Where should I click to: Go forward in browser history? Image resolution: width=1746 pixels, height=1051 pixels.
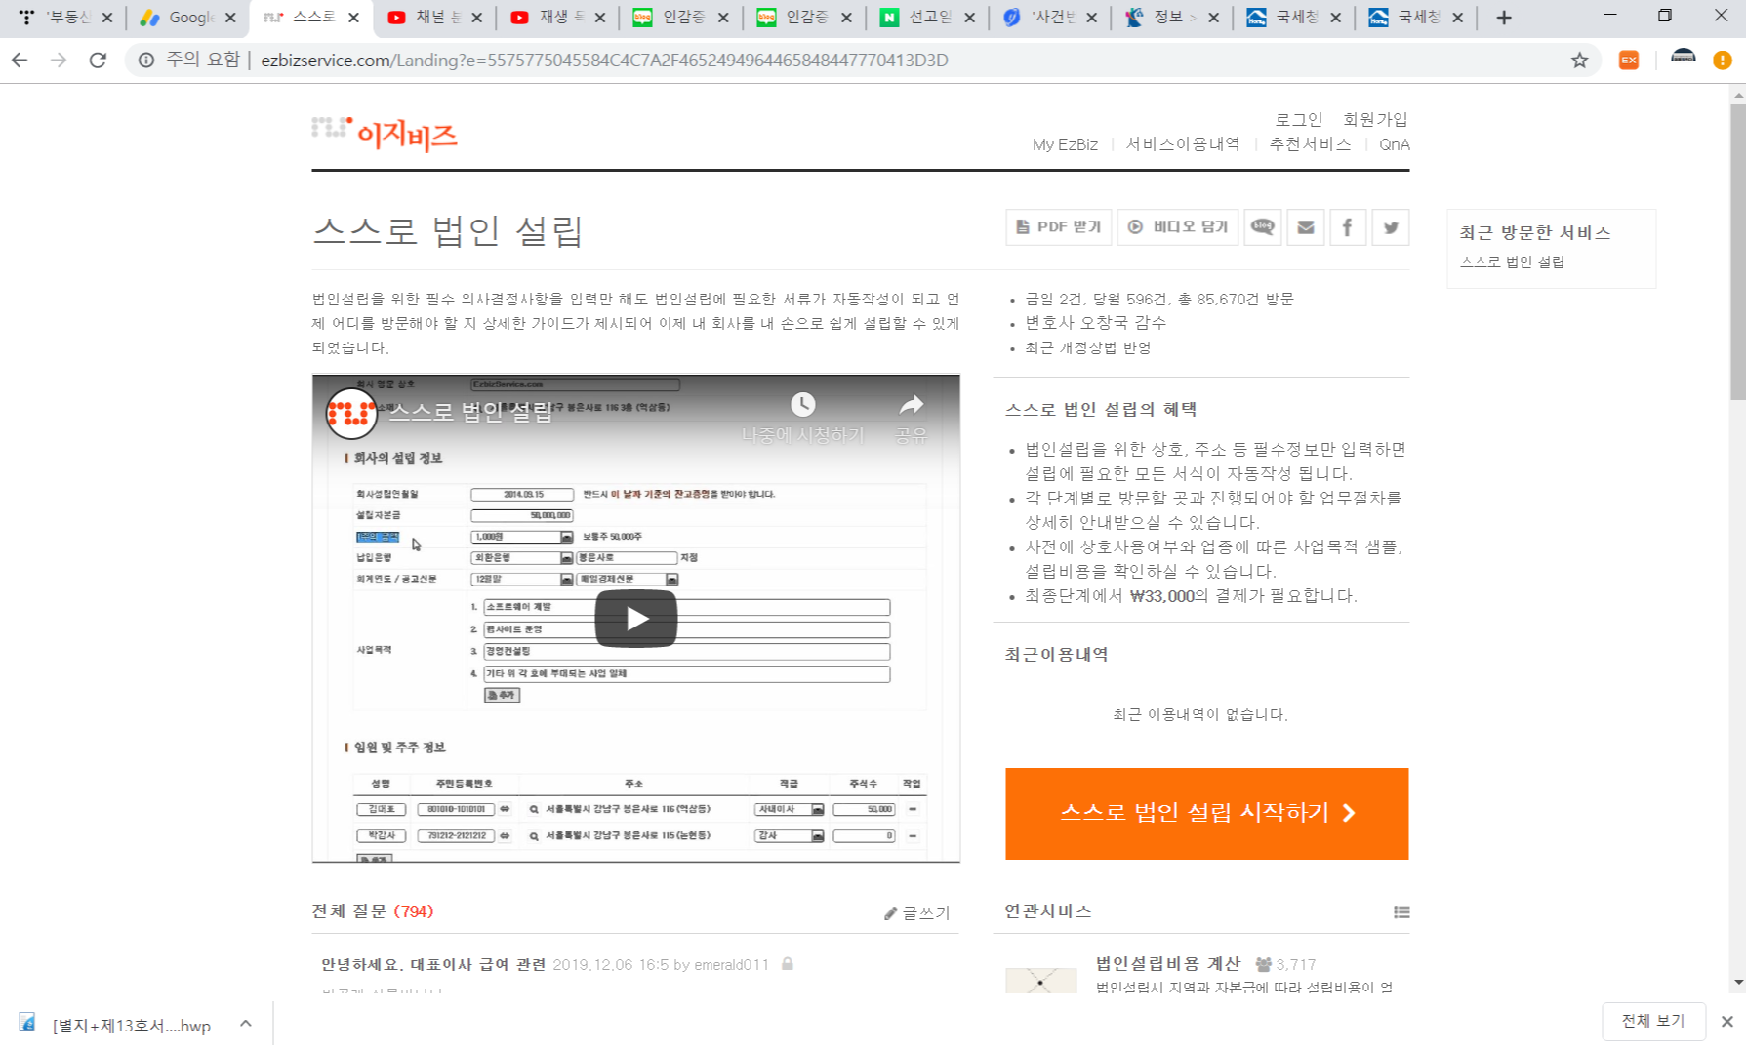point(59,61)
